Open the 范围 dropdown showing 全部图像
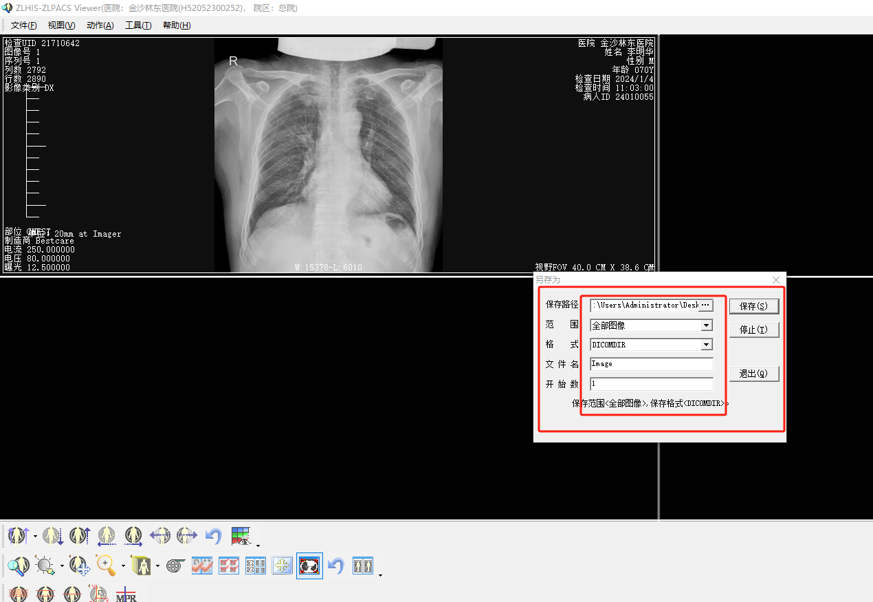The image size is (873, 602). coord(706,325)
